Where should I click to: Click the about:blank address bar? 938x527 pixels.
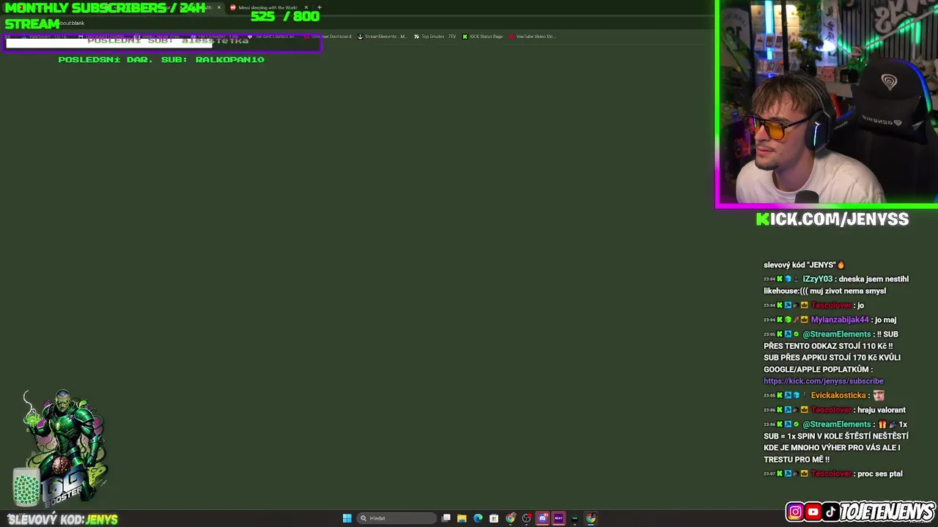coord(73,23)
